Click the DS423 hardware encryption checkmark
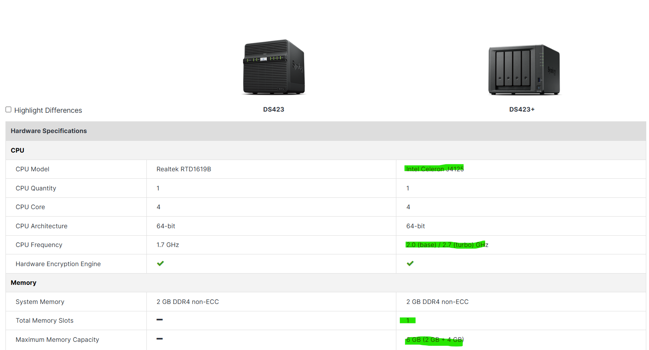The width and height of the screenshot is (649, 350). (160, 264)
